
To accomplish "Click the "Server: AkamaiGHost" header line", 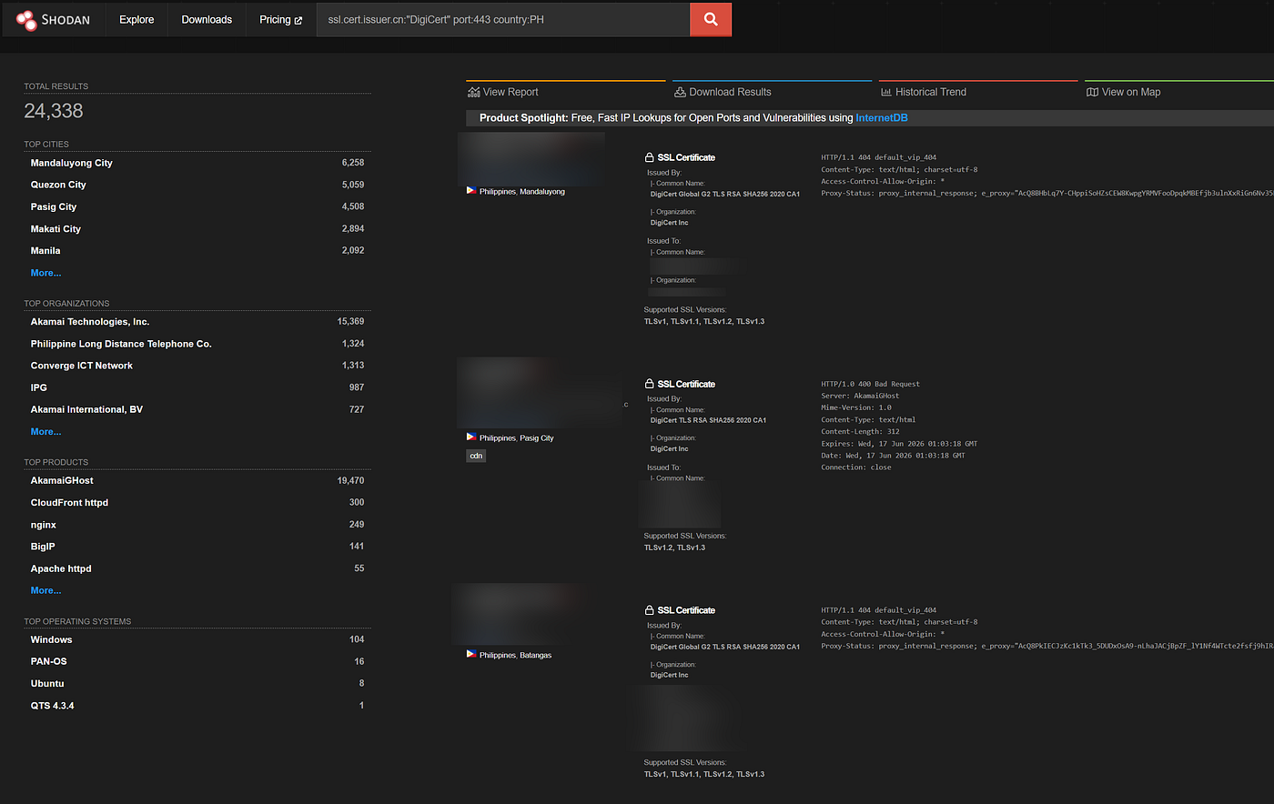I will (860, 396).
